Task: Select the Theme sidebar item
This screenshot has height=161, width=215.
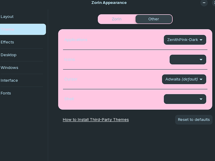Action: click(23, 29)
